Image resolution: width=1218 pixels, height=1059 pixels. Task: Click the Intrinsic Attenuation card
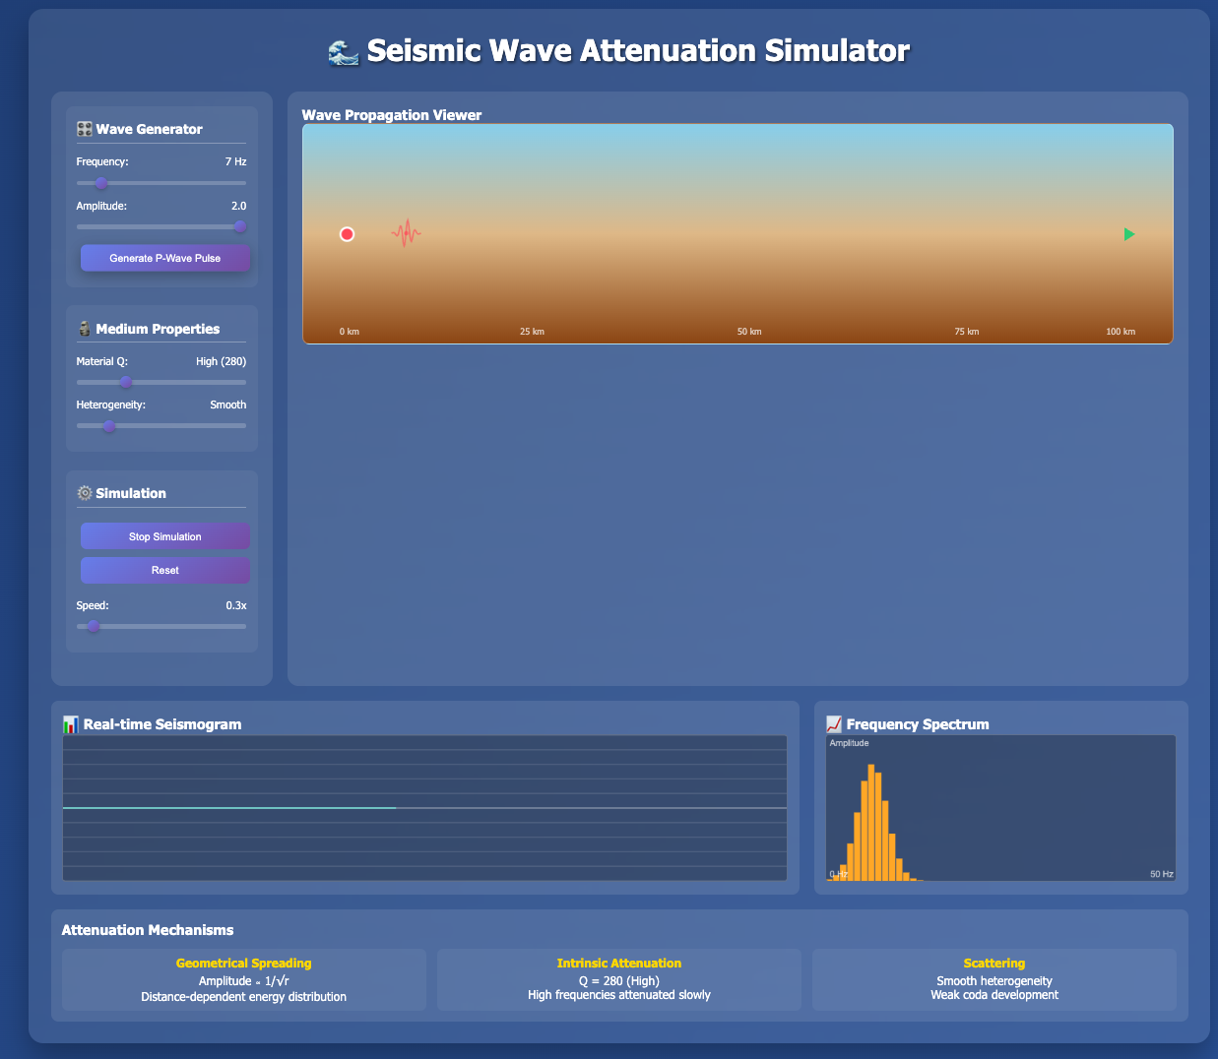click(618, 979)
